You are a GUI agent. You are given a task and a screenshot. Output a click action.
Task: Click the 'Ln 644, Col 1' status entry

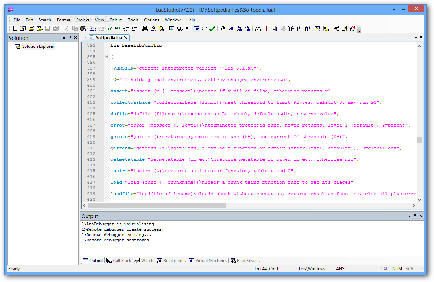pyautogui.click(x=266, y=269)
